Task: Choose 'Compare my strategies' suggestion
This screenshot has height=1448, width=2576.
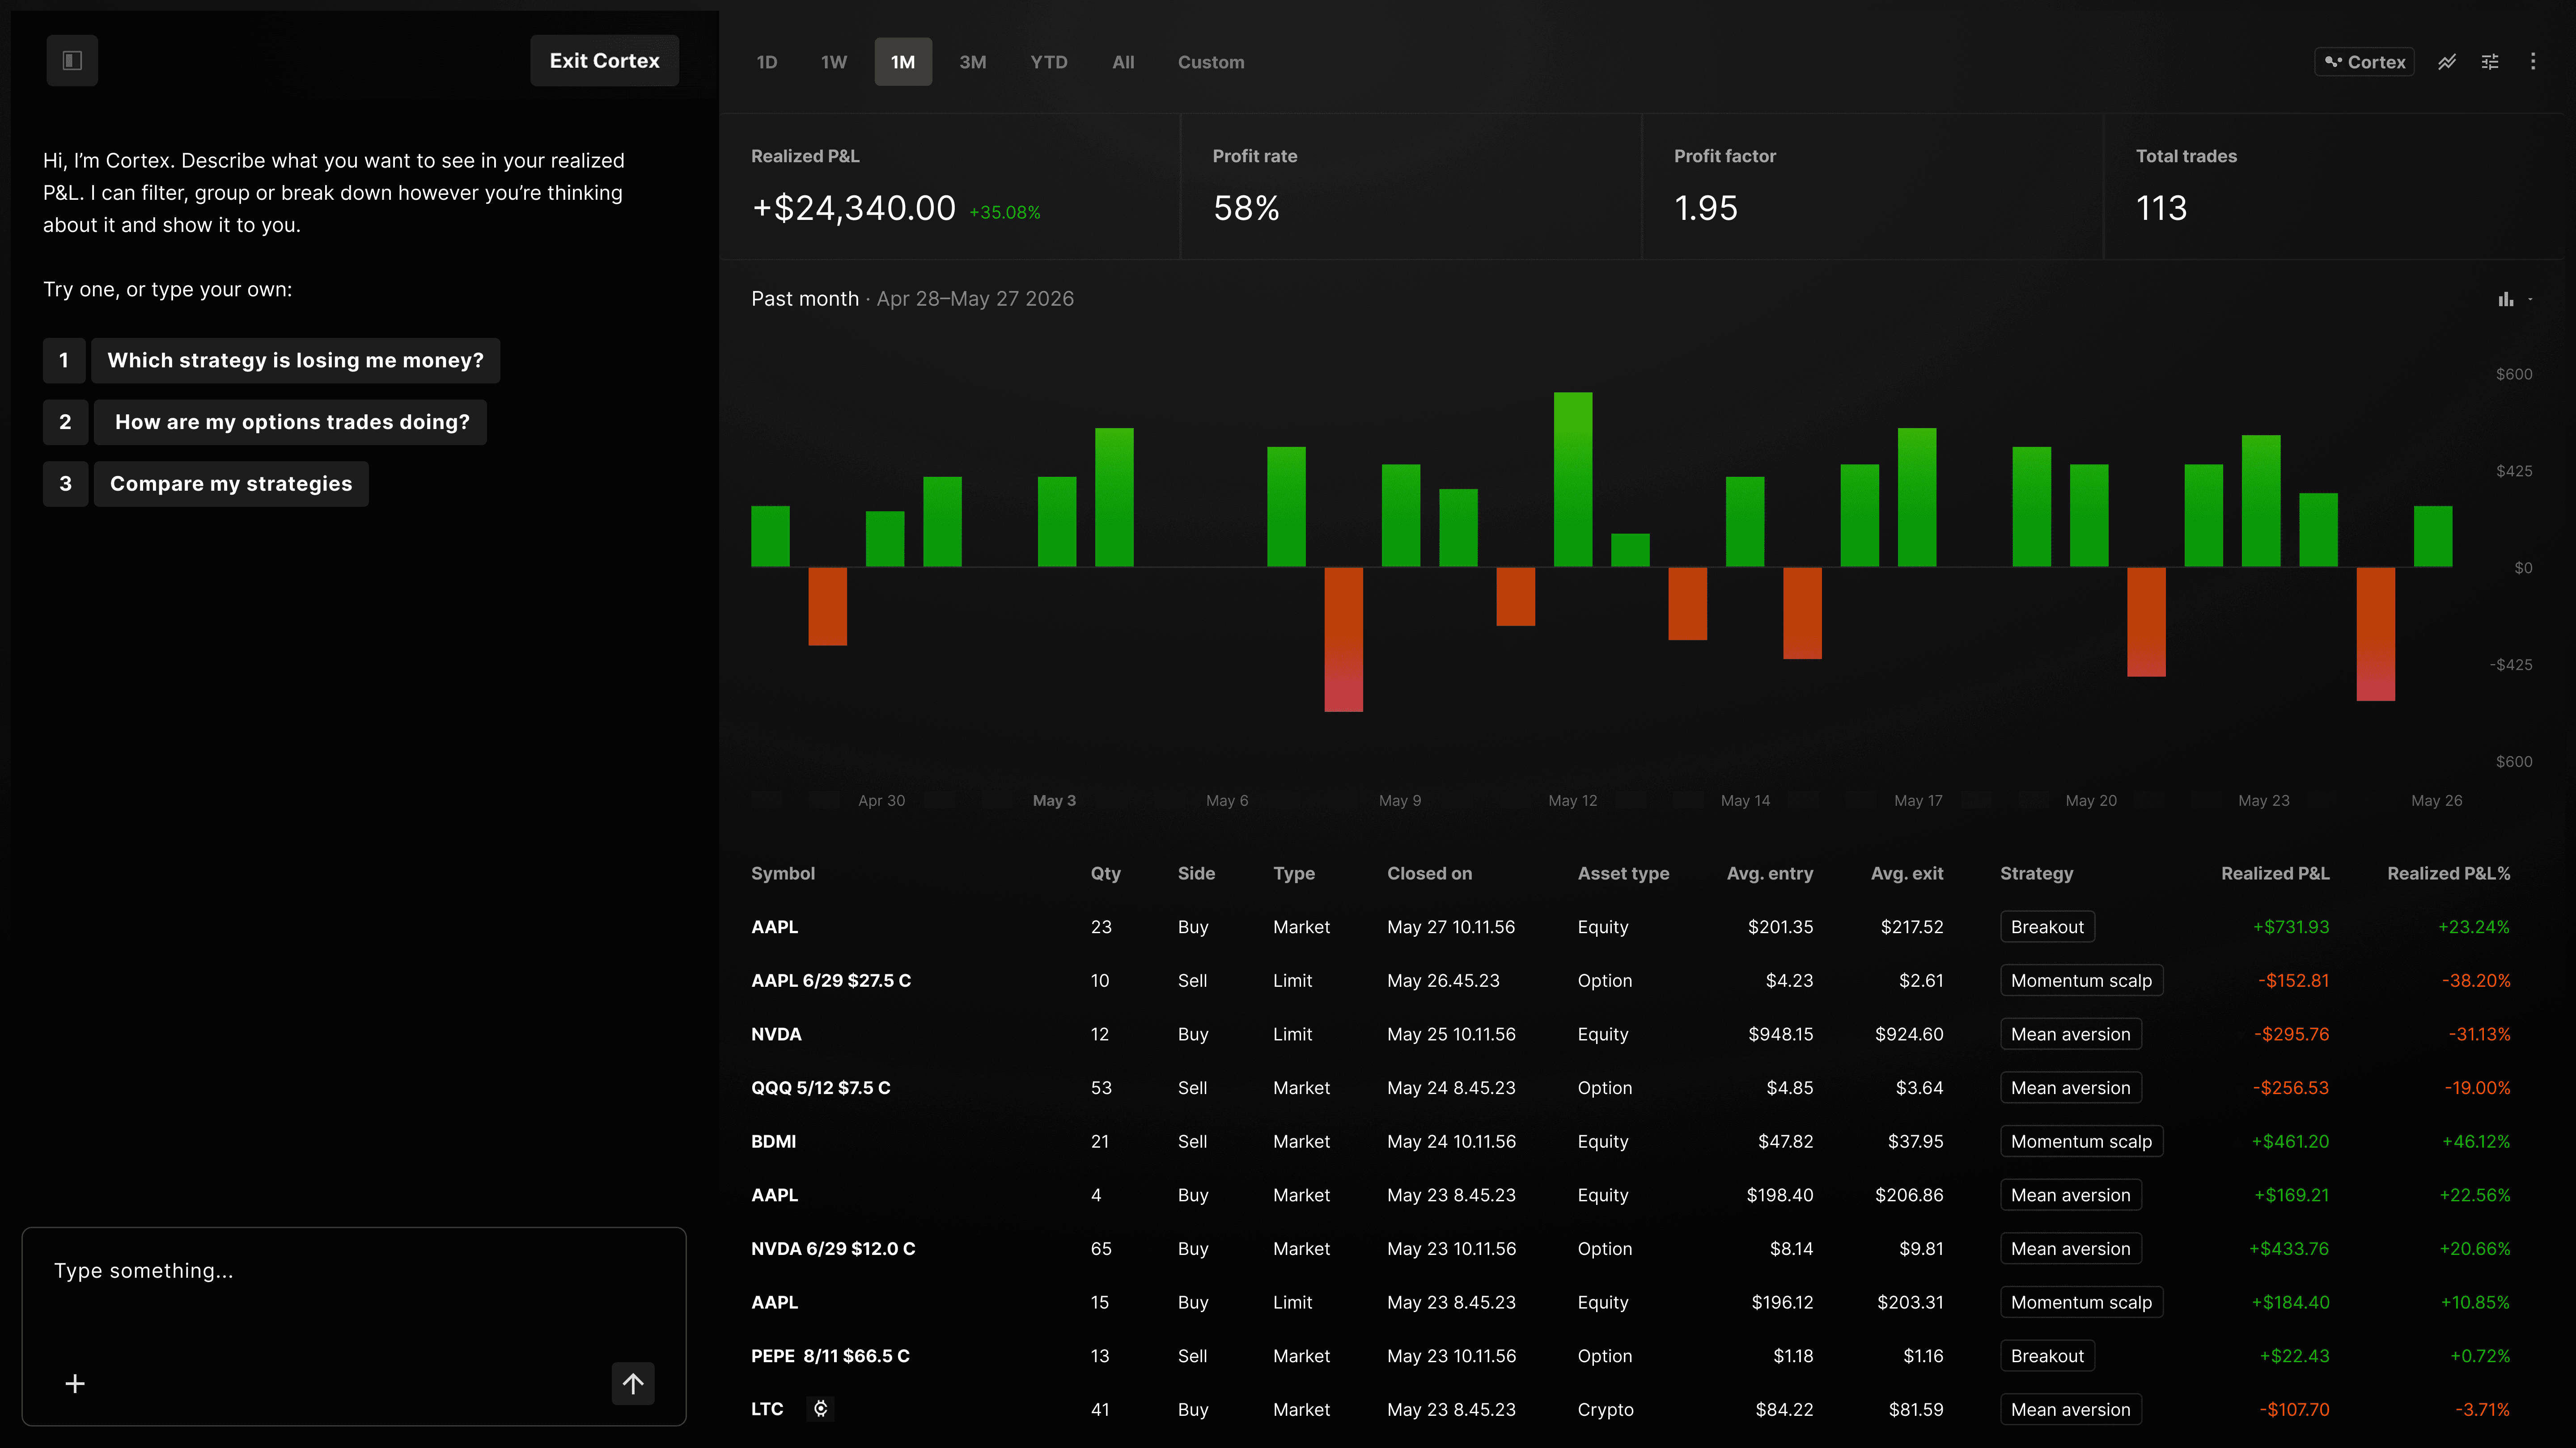Action: click(231, 484)
